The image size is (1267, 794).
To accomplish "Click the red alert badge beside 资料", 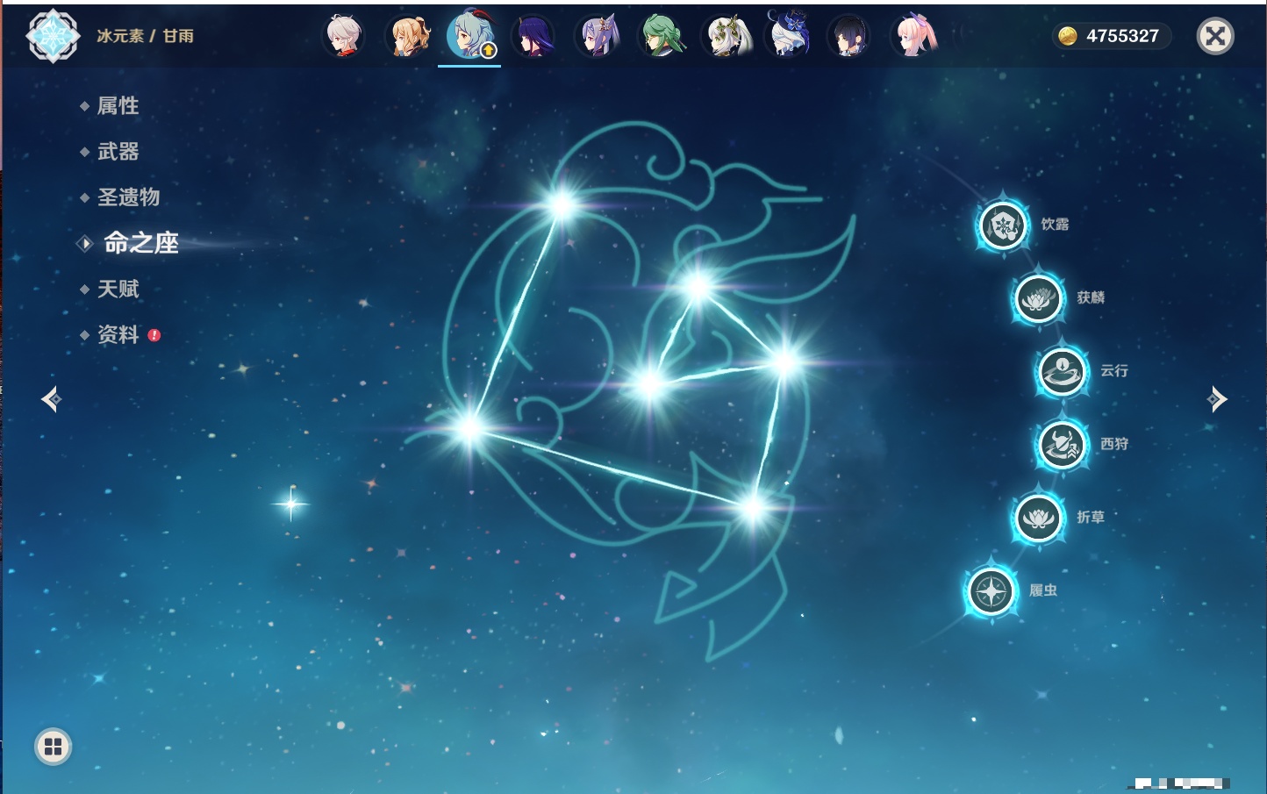I will (x=154, y=335).
